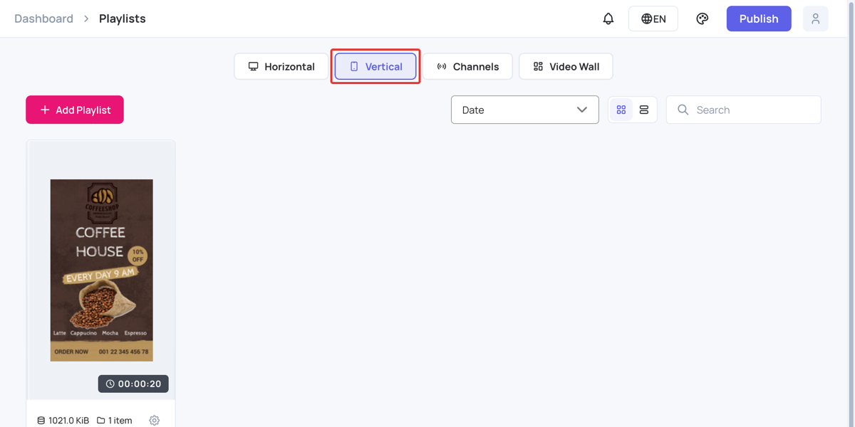Screen dimensions: 855x427
Task: Click the magnifier icon in Search
Action: pyautogui.click(x=683, y=110)
